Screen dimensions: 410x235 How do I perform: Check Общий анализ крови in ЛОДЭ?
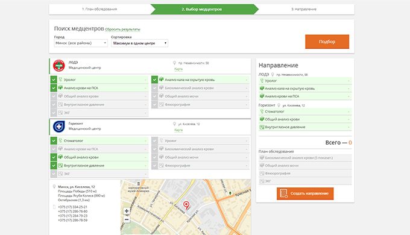coord(54,96)
